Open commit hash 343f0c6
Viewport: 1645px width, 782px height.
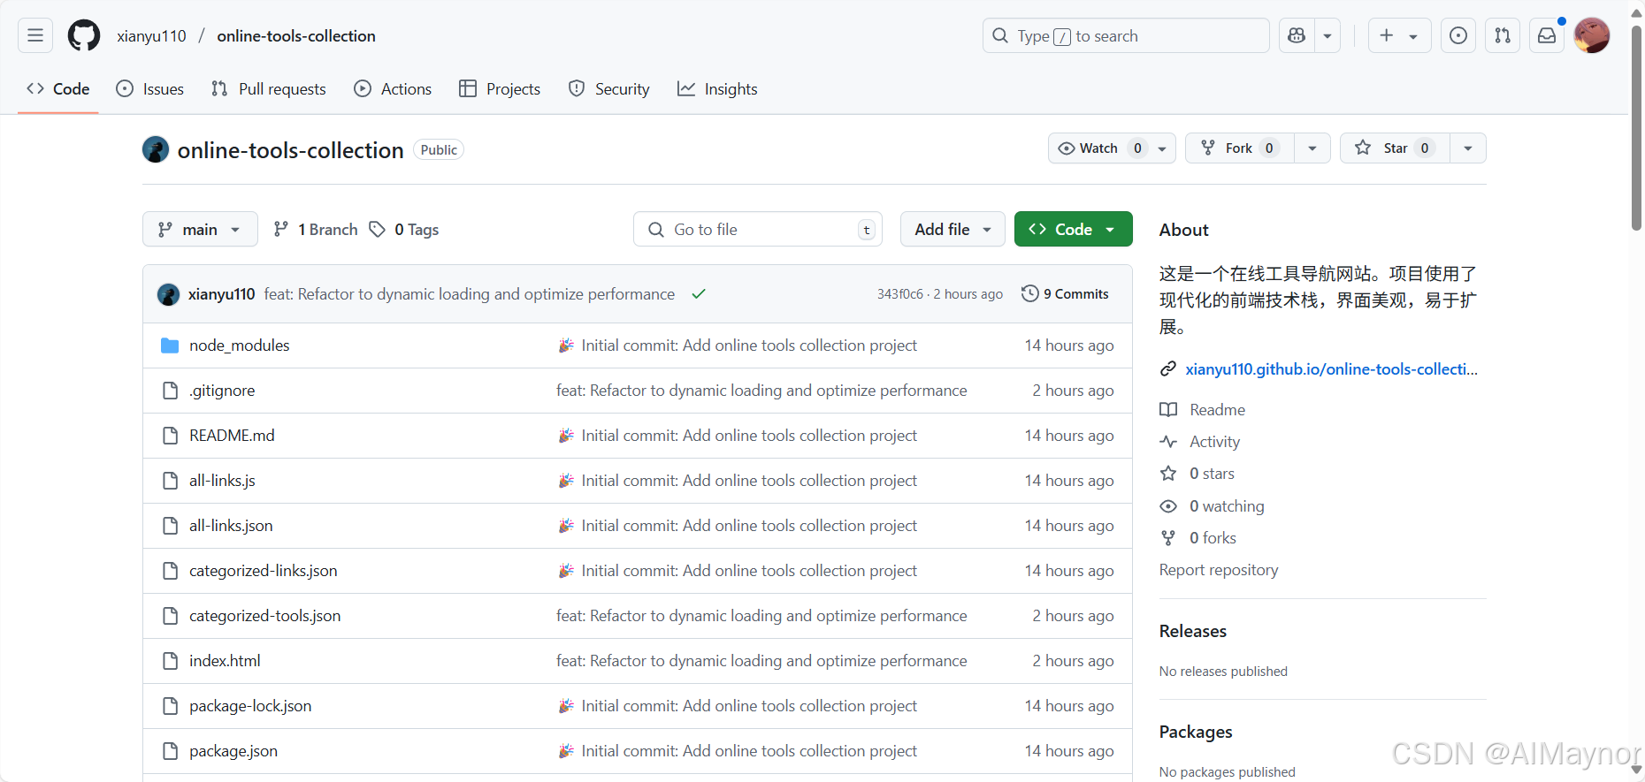(x=899, y=293)
